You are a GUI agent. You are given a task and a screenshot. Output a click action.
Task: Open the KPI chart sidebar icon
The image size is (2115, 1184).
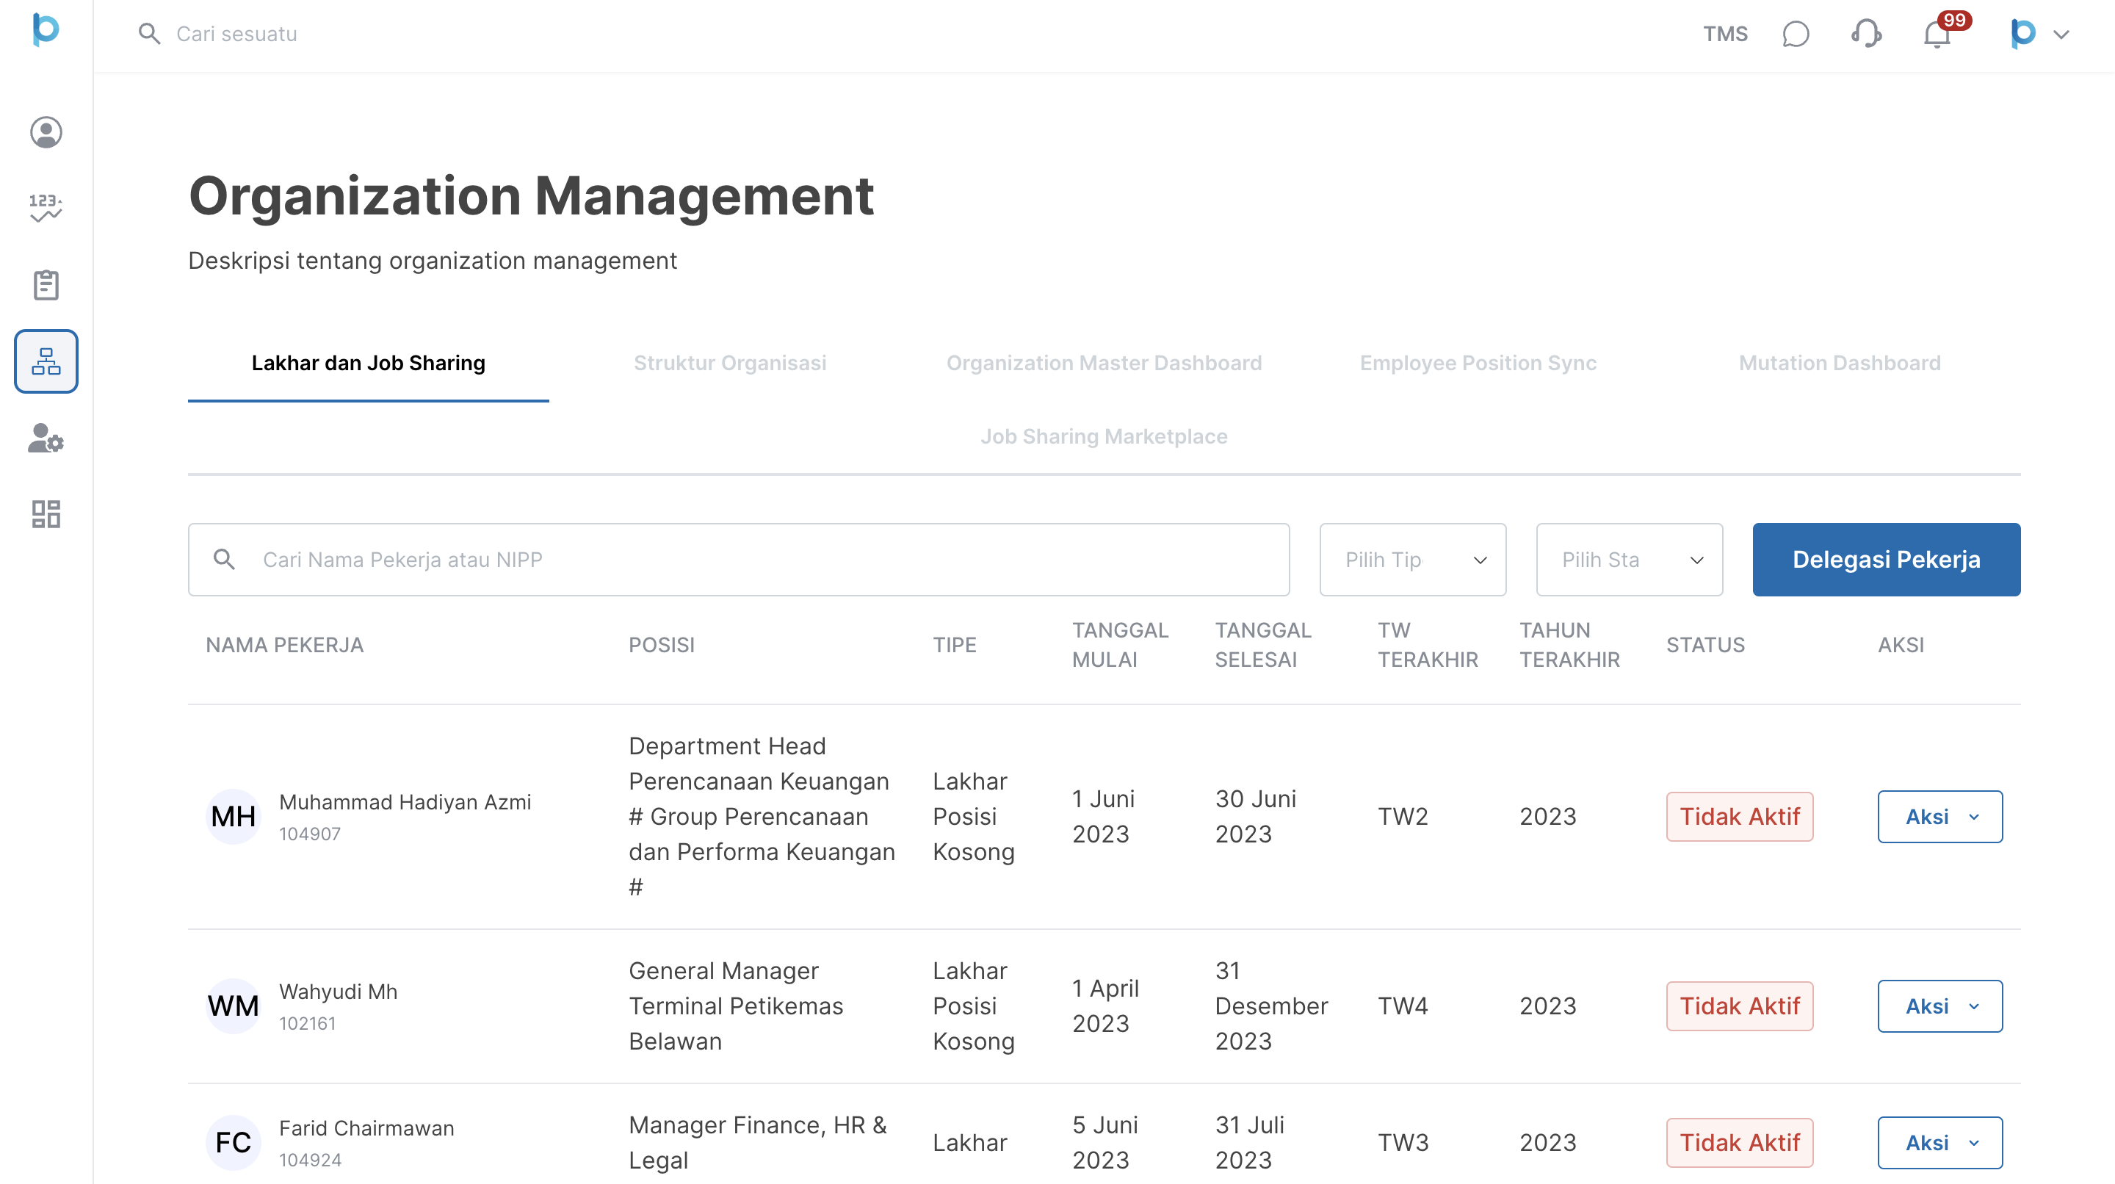coord(46,208)
